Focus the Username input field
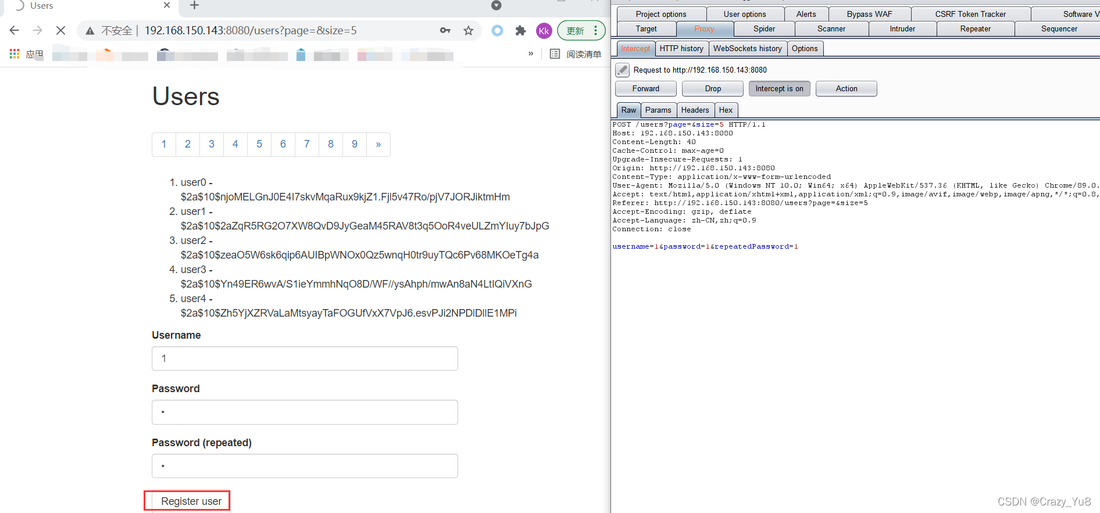 tap(305, 358)
